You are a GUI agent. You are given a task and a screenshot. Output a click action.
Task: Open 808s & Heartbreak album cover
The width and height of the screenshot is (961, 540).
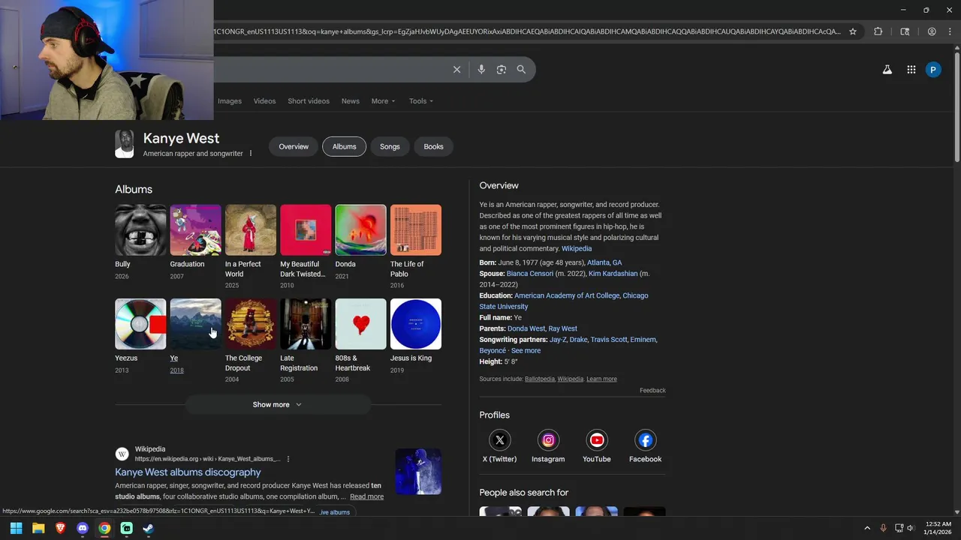coord(360,324)
